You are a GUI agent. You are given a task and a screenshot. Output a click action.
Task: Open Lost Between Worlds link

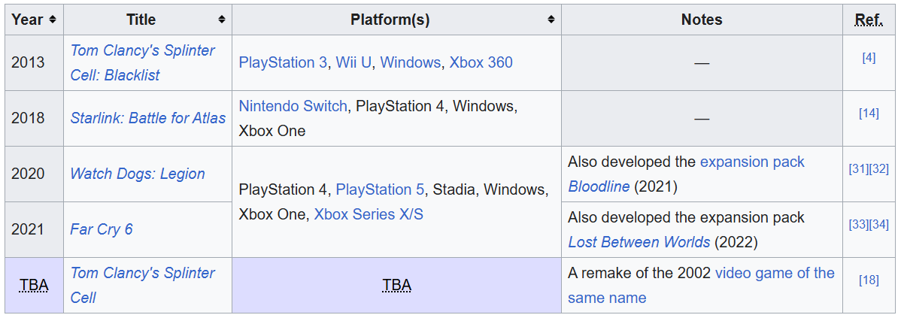[x=639, y=242]
